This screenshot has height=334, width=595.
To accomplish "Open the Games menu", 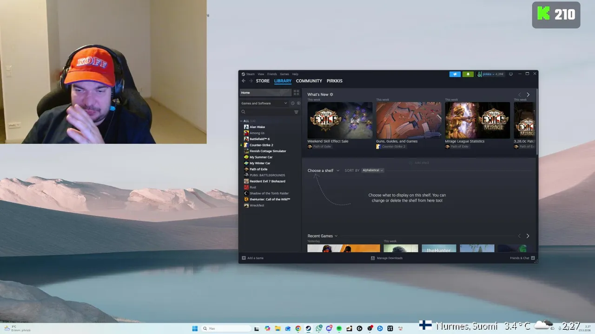I will pos(284,74).
